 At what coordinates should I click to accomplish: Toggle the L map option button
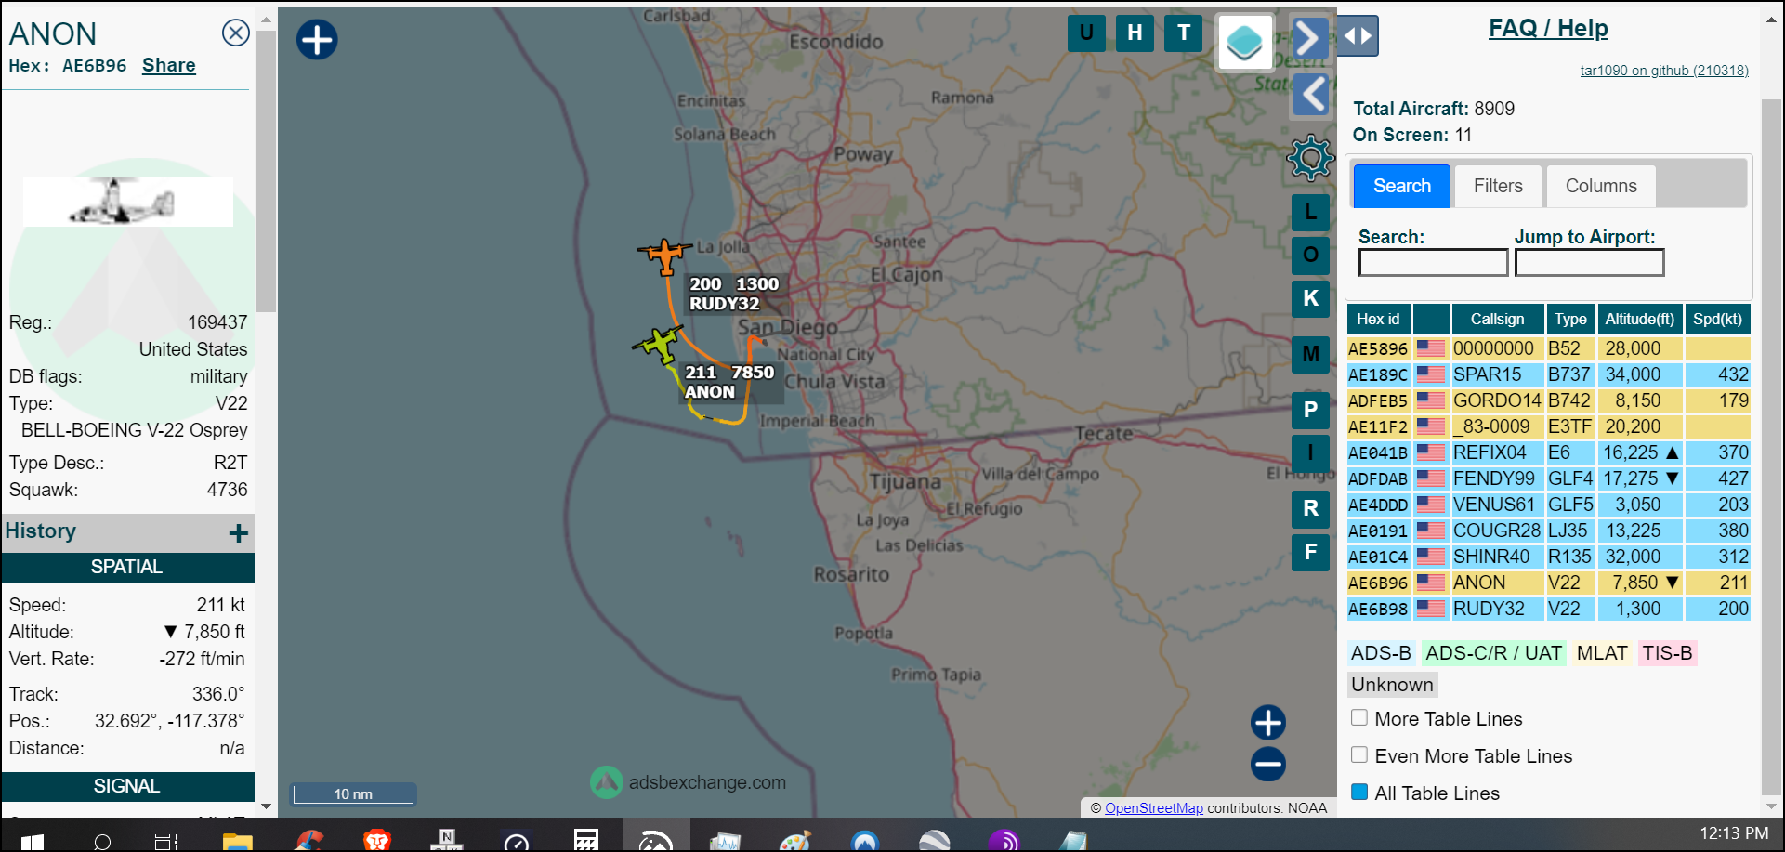1310,212
